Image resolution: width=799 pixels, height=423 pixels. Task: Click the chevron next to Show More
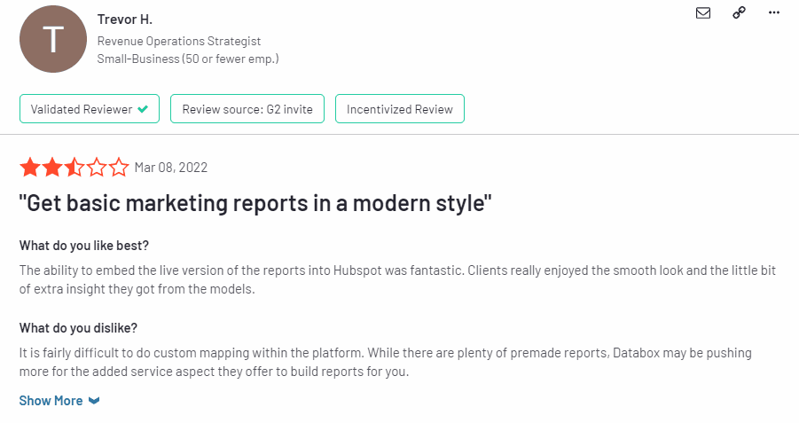94,401
